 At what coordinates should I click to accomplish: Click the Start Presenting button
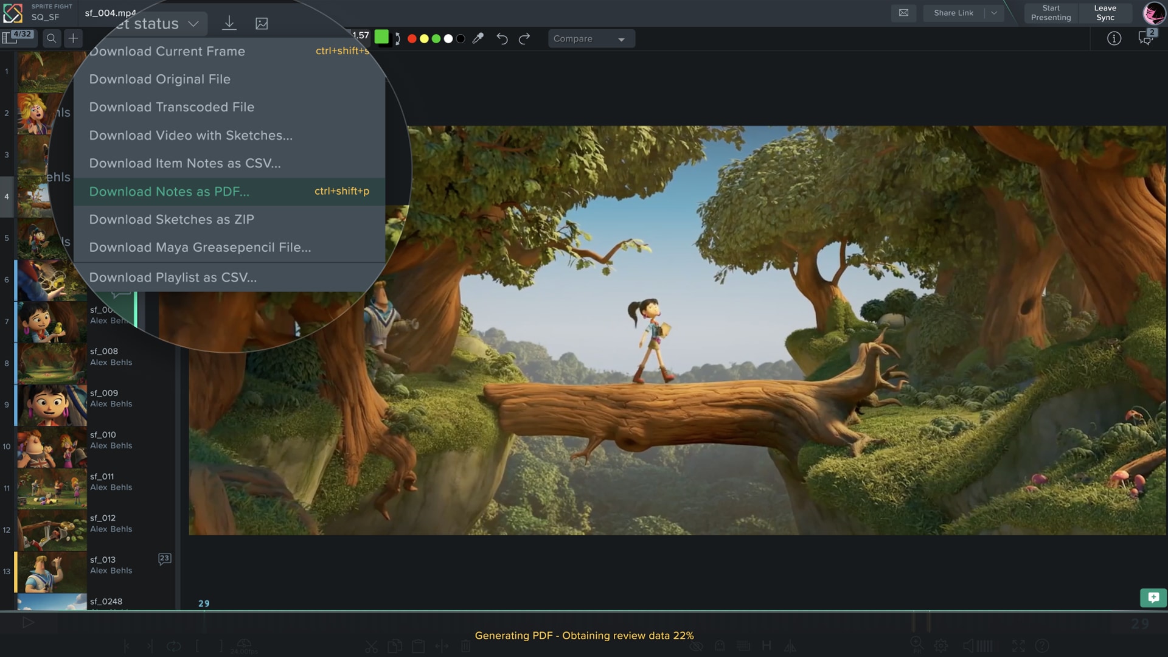(x=1051, y=13)
